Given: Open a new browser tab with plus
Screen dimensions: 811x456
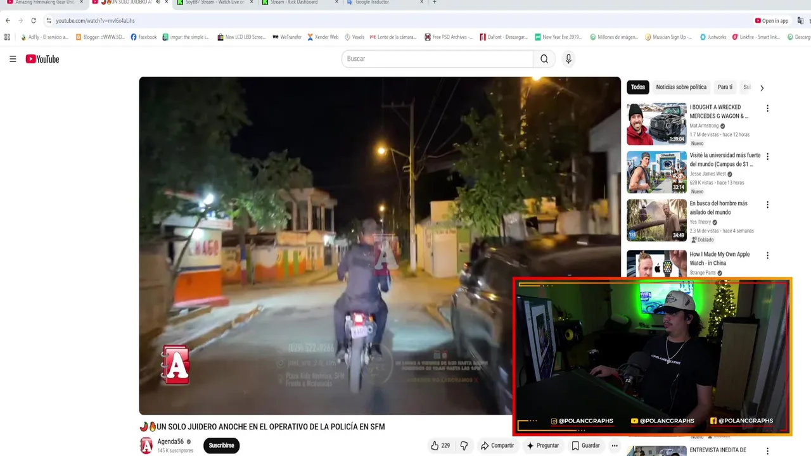Looking at the screenshot, I should (x=434, y=3).
